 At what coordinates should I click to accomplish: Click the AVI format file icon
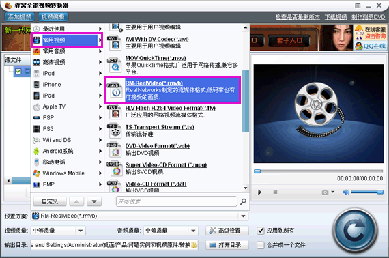coord(115,43)
